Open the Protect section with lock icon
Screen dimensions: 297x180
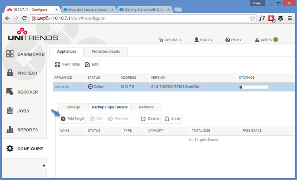[x=22, y=73]
